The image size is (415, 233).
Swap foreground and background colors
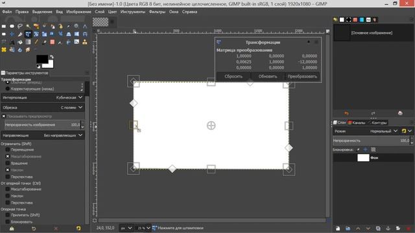[x=52, y=56]
